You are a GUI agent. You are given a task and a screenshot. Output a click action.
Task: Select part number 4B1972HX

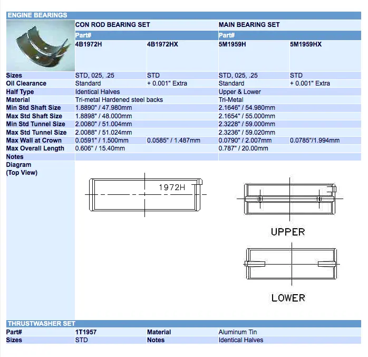[x=162, y=44]
